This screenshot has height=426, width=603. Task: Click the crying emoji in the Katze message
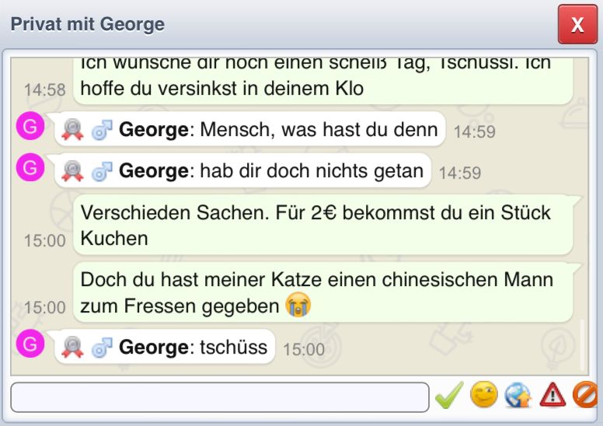298,306
